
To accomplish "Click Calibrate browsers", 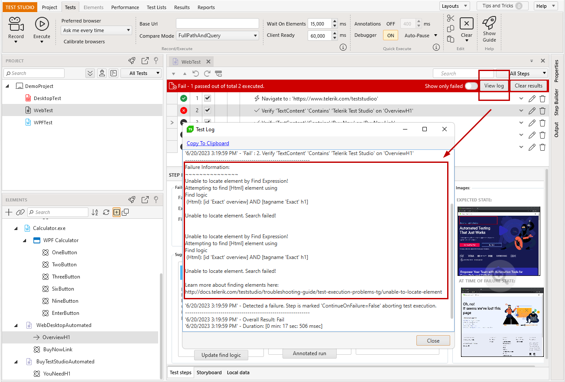I will [84, 42].
